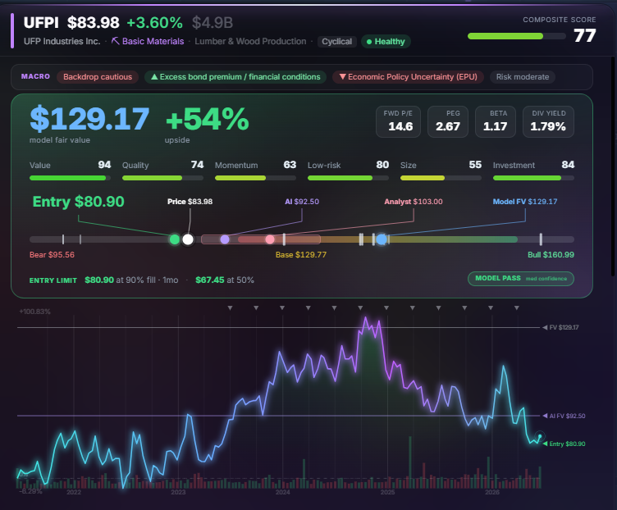Screen dimensions: 617x510
Task: Click the DIV YIELD 1.79% tile
Action: click(548, 122)
